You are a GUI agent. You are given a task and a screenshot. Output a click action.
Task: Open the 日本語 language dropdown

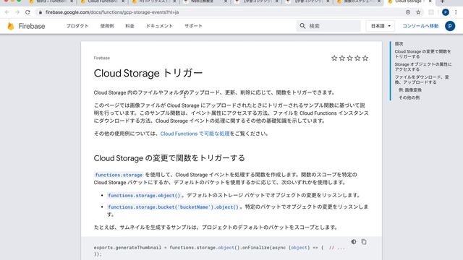pyautogui.click(x=381, y=26)
